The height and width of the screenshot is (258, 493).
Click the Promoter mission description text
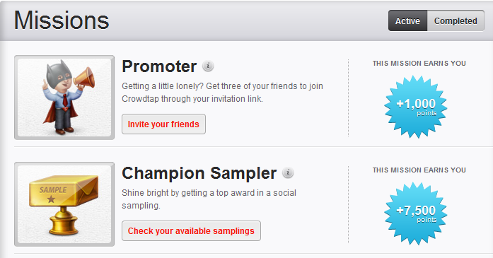click(x=222, y=93)
